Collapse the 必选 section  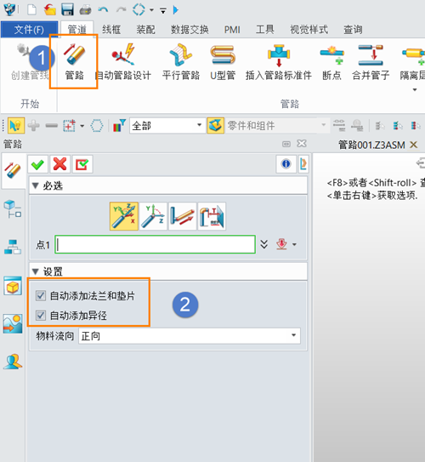pyautogui.click(x=36, y=186)
